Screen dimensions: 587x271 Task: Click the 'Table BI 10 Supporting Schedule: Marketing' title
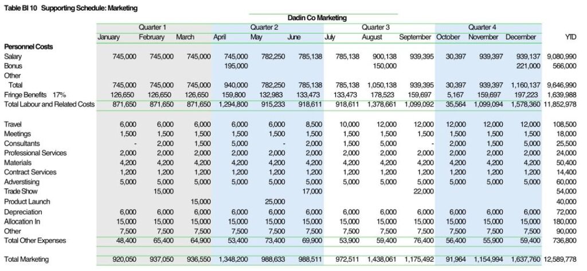click(71, 8)
